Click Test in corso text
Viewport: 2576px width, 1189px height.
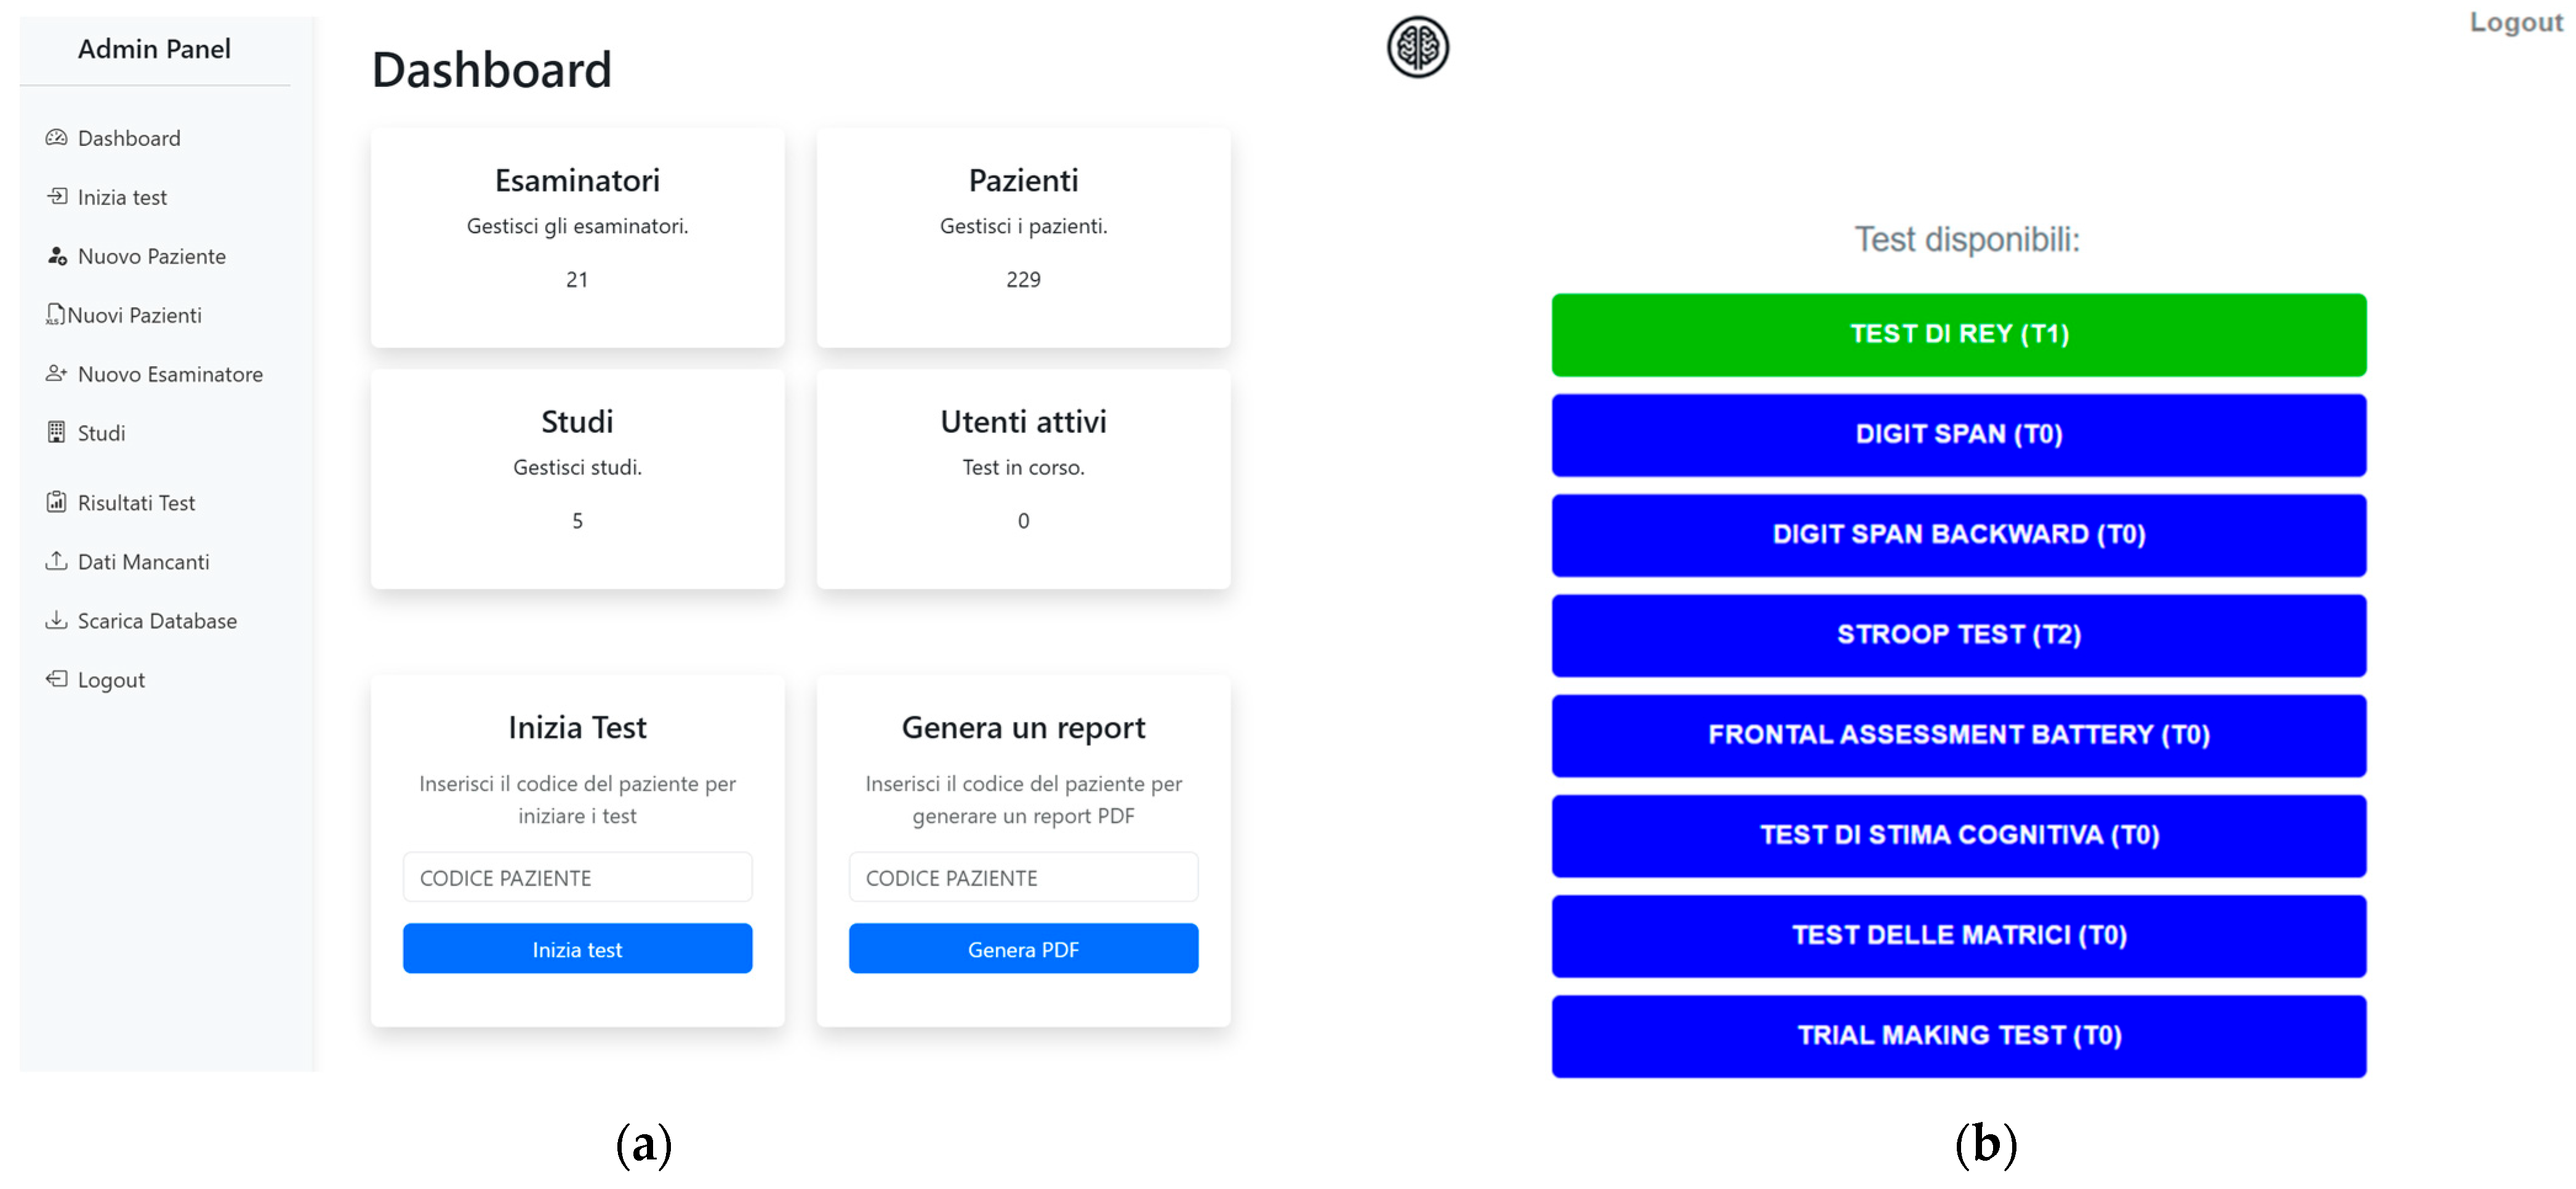[1023, 467]
